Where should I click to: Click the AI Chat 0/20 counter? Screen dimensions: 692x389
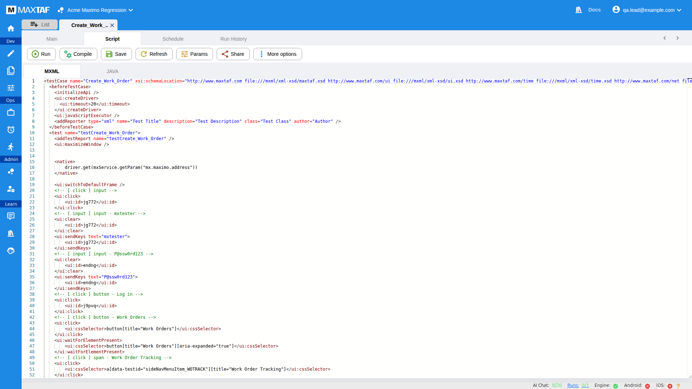547,385
